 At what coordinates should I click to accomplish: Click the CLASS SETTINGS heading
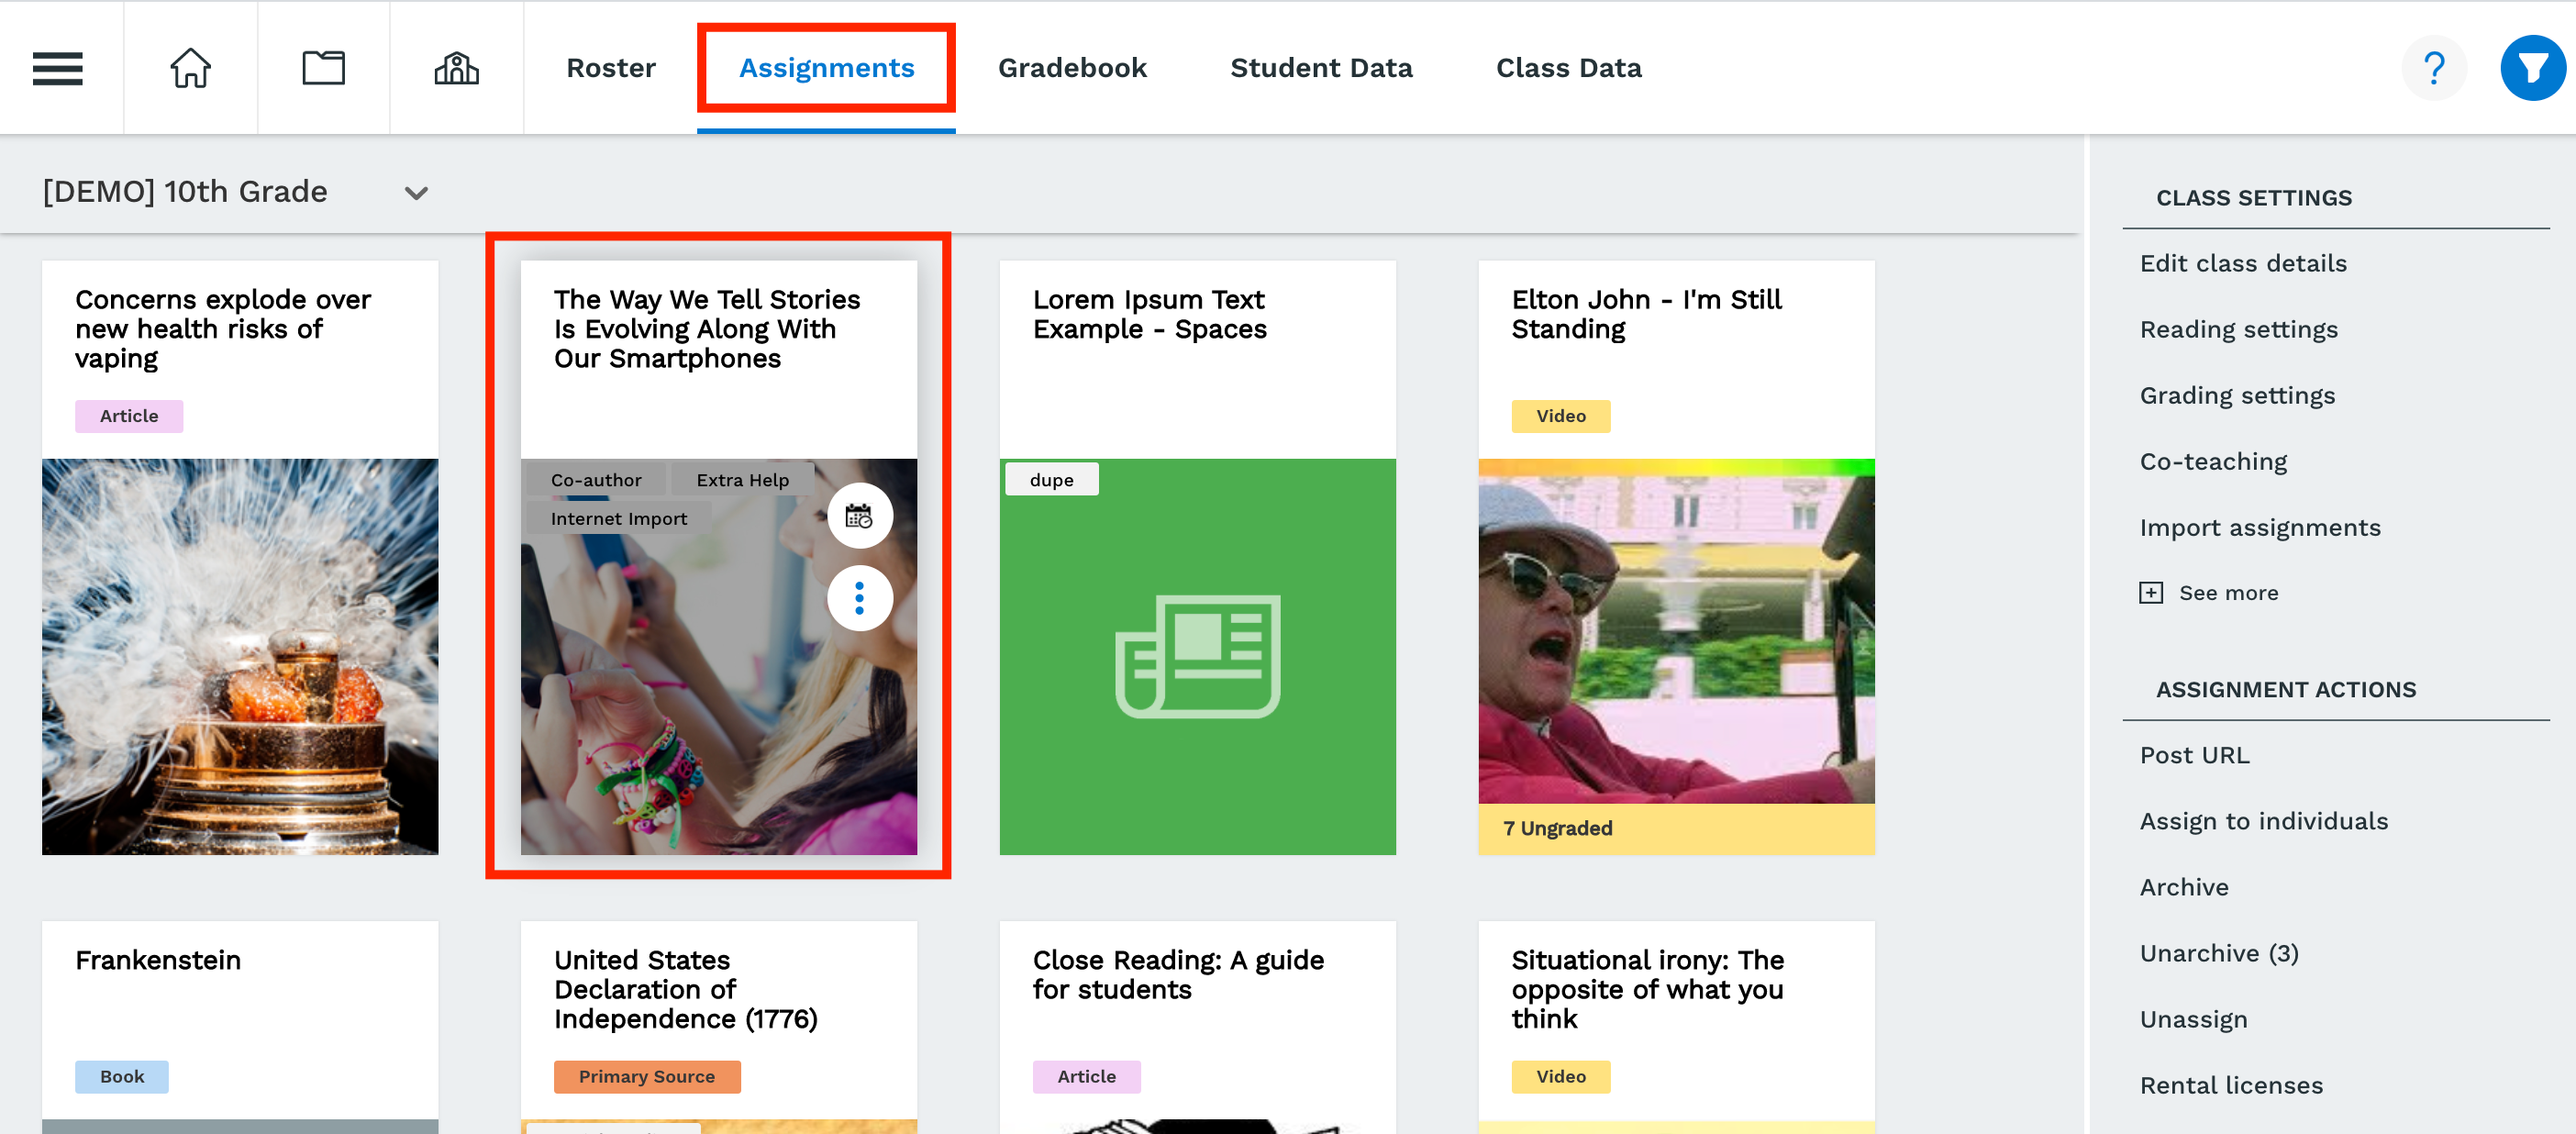[x=2253, y=198]
